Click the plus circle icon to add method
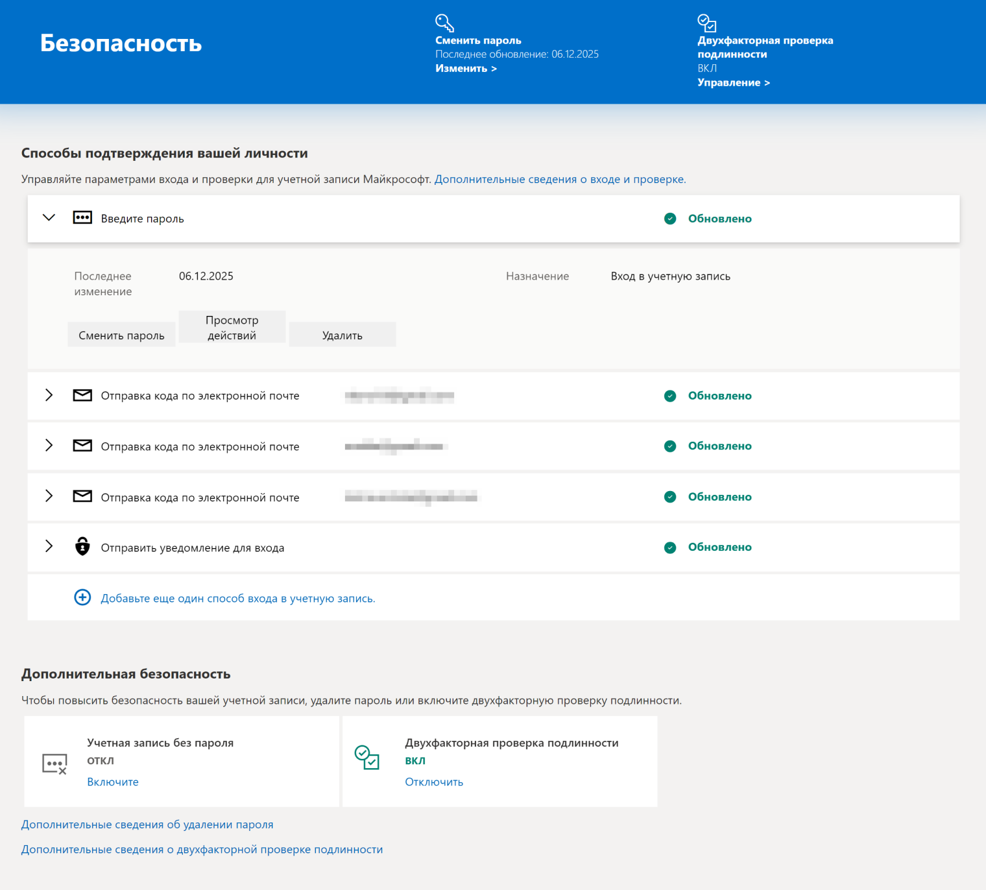This screenshot has width=986, height=890. click(82, 597)
